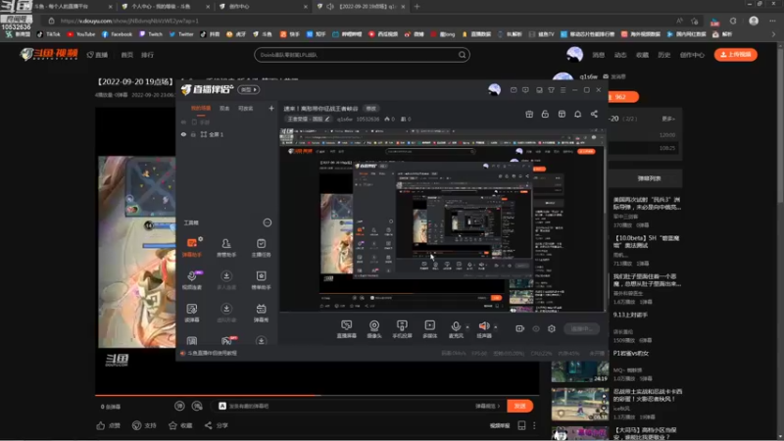Click the orange 发送 send button

point(519,406)
